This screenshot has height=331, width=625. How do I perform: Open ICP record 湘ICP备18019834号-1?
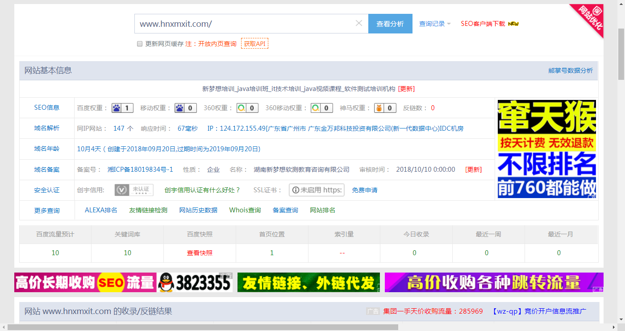pyautogui.click(x=140, y=170)
